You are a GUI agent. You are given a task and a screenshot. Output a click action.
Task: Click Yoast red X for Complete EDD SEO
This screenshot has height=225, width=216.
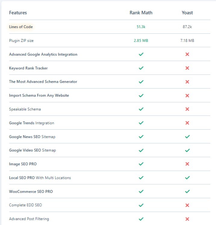(187, 205)
